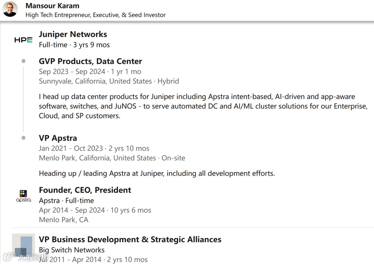Open the Juniper Networks company heading
Viewport: 374px width, 264px height.
73,34
